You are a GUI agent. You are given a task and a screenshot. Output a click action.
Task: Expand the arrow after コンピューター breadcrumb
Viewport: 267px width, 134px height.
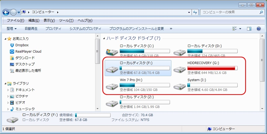click(58, 12)
